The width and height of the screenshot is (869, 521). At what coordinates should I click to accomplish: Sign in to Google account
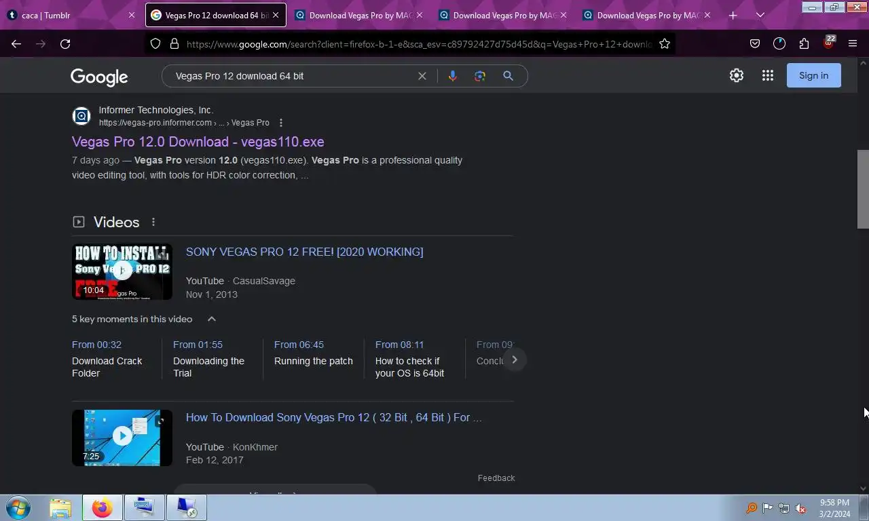coord(813,75)
